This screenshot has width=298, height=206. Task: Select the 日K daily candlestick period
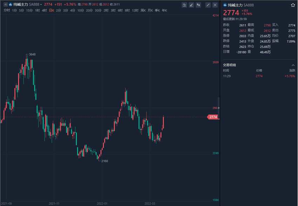pyautogui.click(x=52, y=11)
